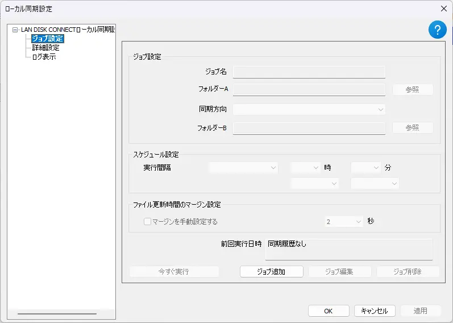Open the hour (時) dropdown
The width and height of the screenshot is (453, 323).
(305, 168)
